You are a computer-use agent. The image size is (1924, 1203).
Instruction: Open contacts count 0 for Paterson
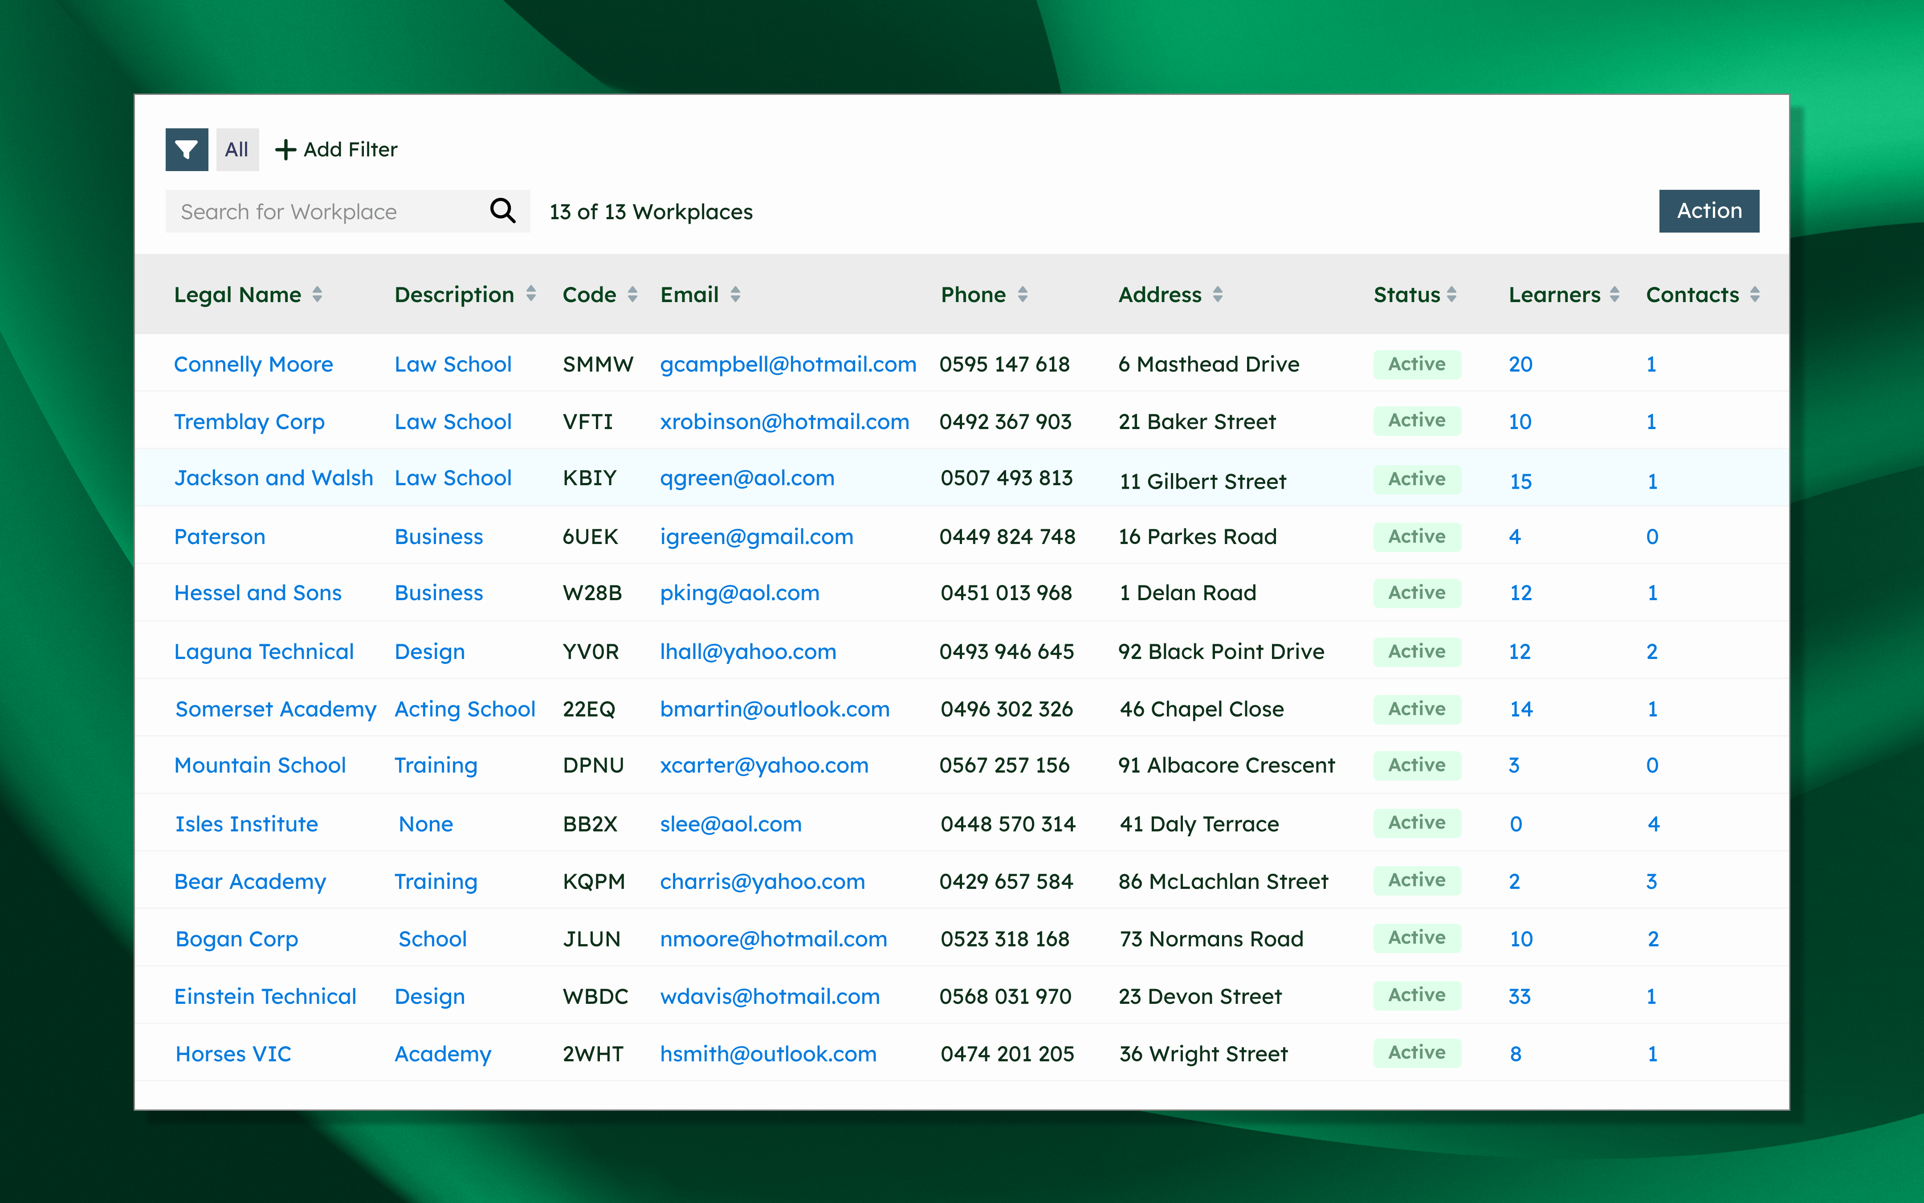[x=1652, y=537]
